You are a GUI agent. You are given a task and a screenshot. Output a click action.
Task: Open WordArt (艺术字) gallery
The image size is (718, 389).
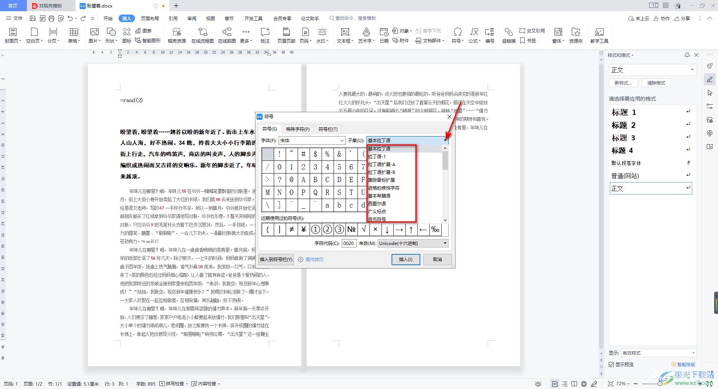click(366, 36)
